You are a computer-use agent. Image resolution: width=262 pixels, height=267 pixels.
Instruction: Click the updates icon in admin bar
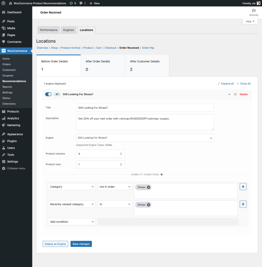71,3
